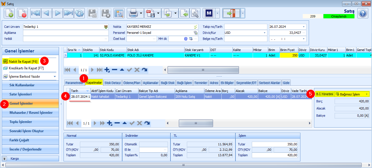Open Muhasebe / Resmi İşlemler panel
The image size is (372, 168).
pyautogui.click(x=30, y=113)
